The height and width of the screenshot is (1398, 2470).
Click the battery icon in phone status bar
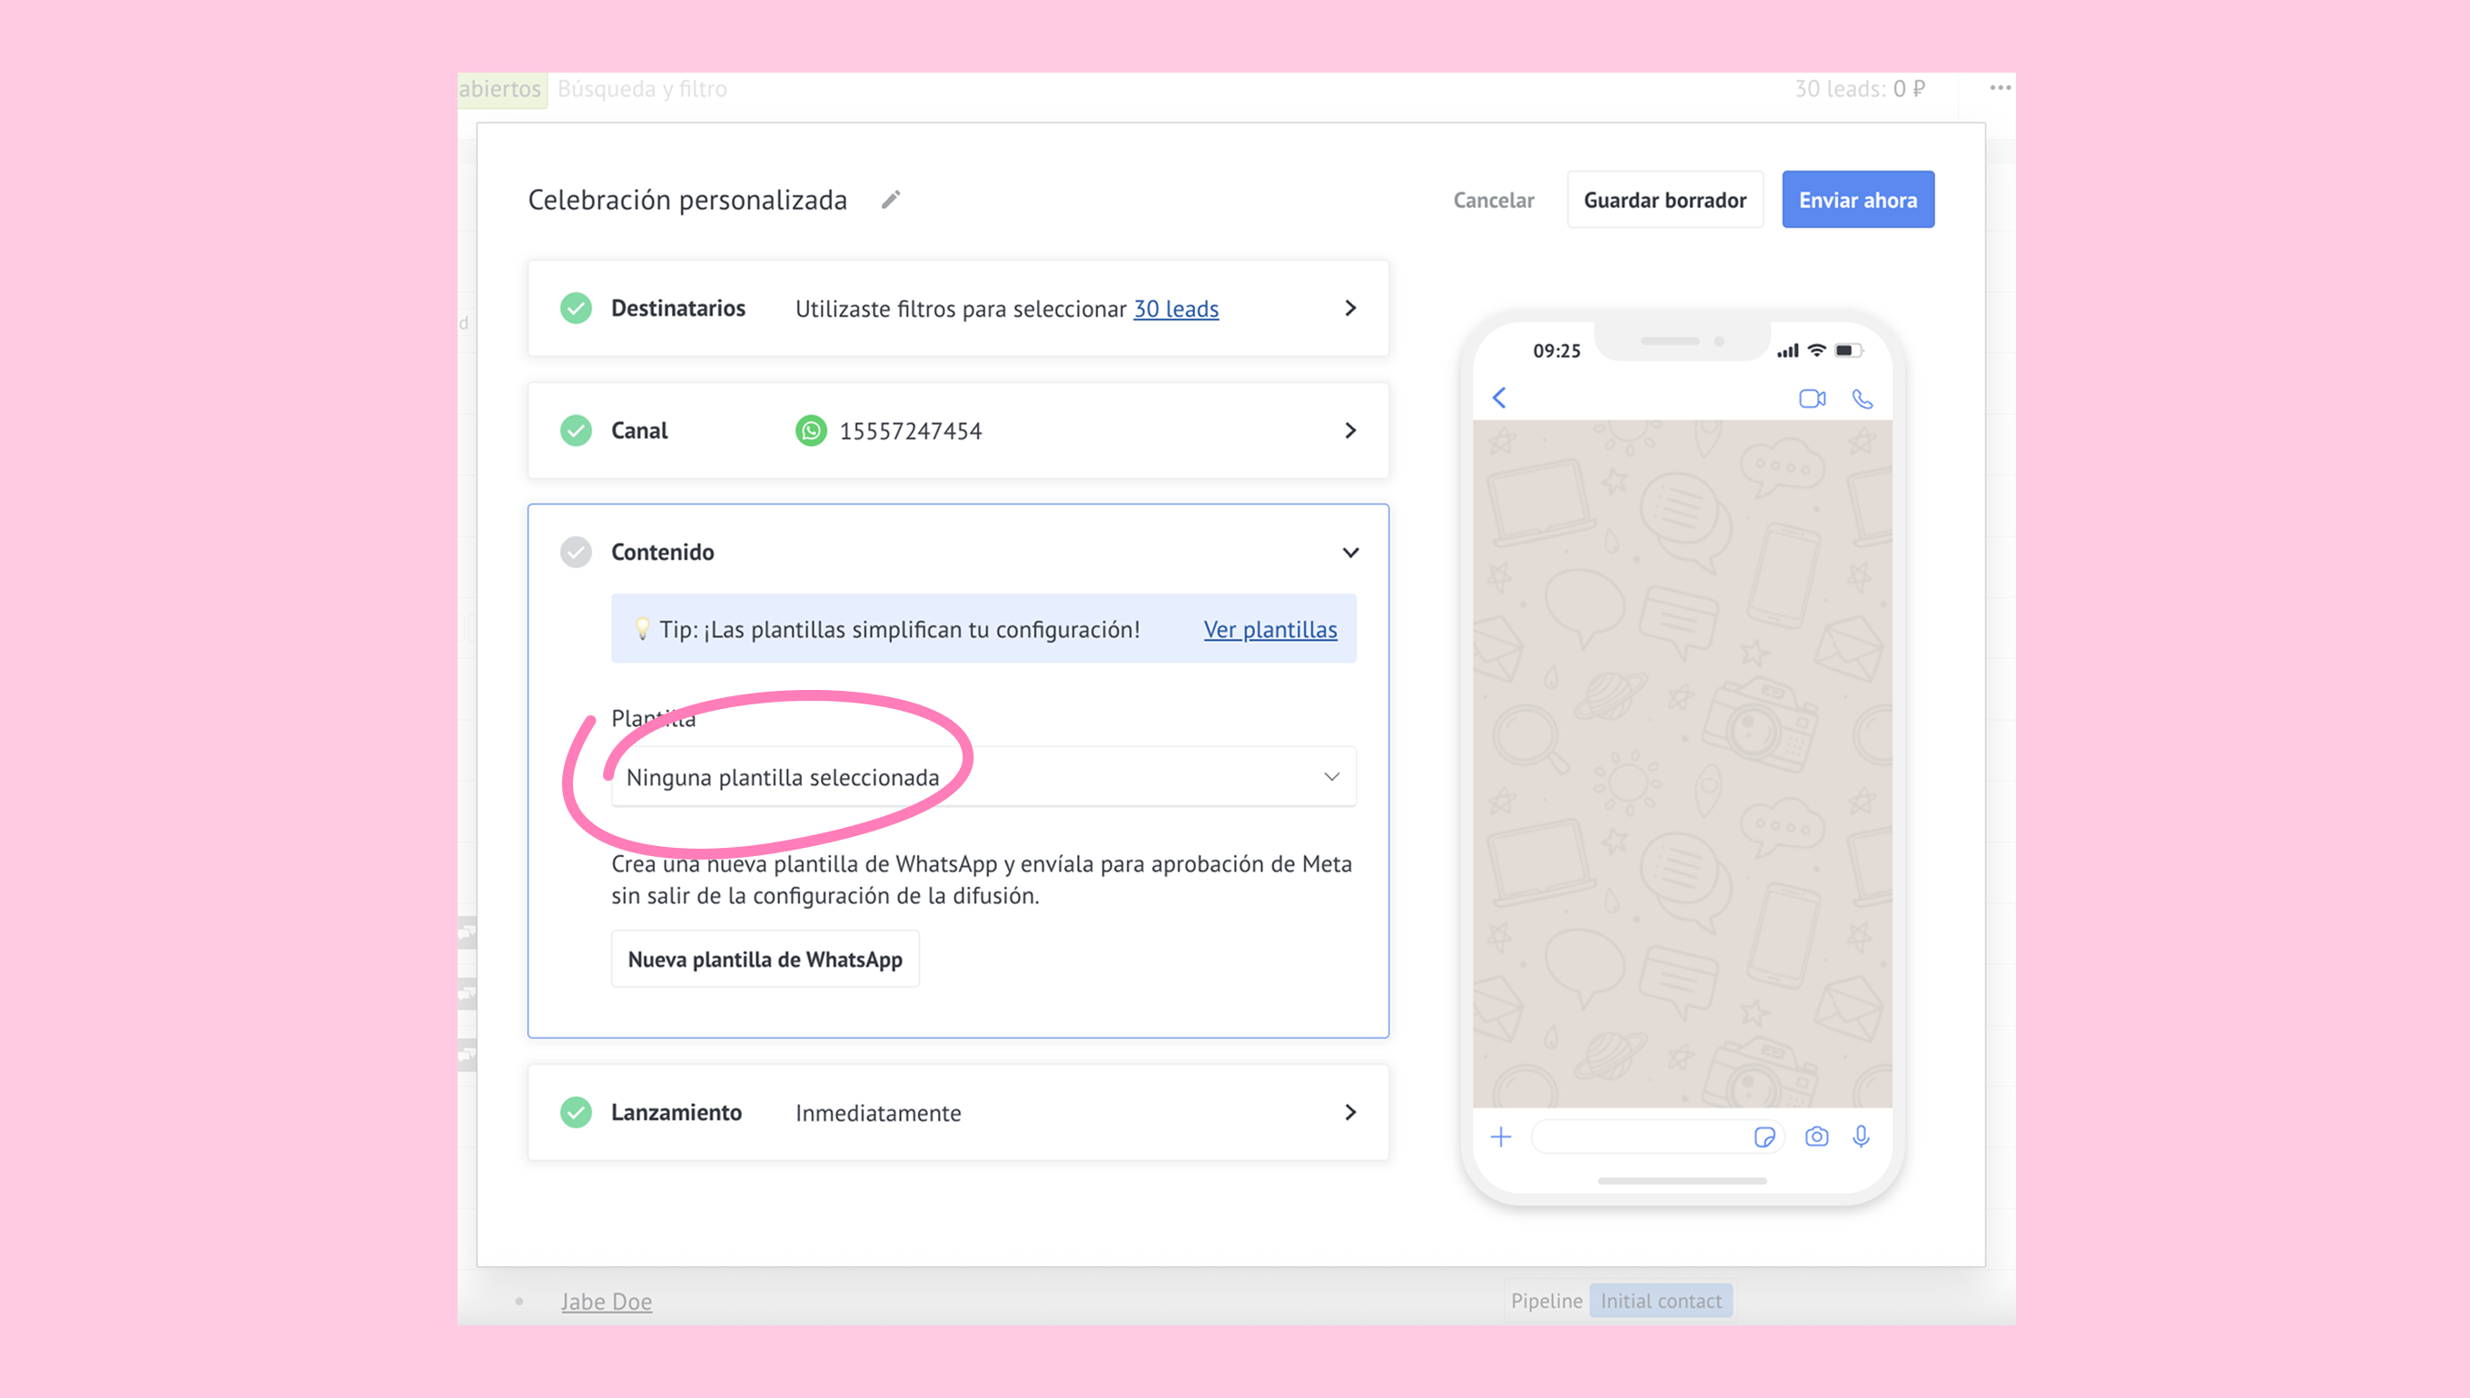(x=1848, y=350)
